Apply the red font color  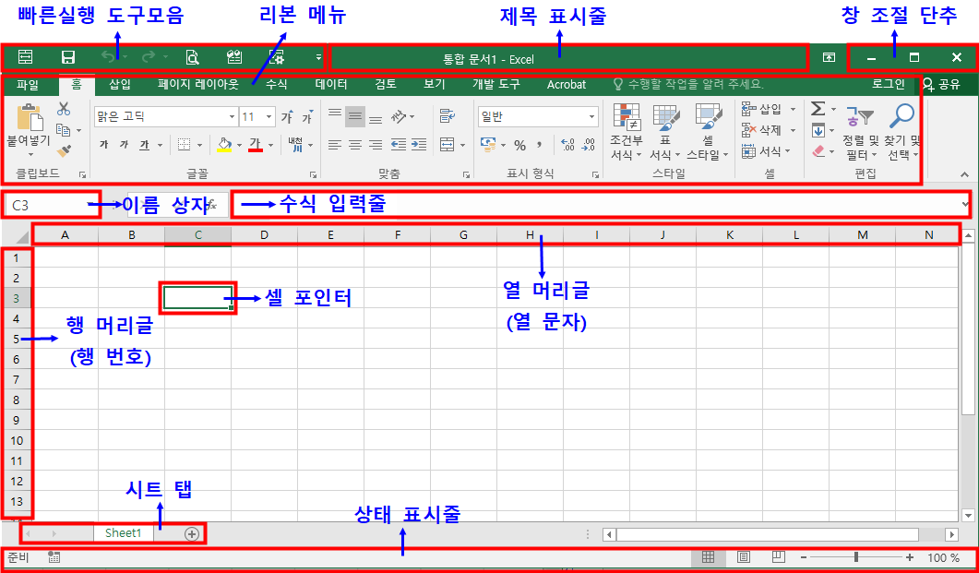click(256, 145)
